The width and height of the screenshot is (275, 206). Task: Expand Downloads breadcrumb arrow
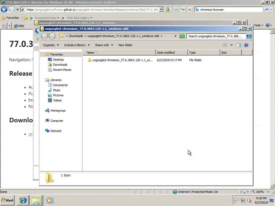coord(85,36)
